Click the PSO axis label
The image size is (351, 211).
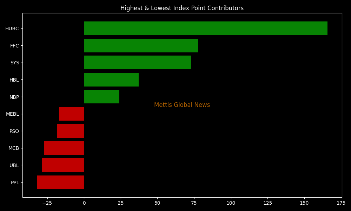click(14, 131)
